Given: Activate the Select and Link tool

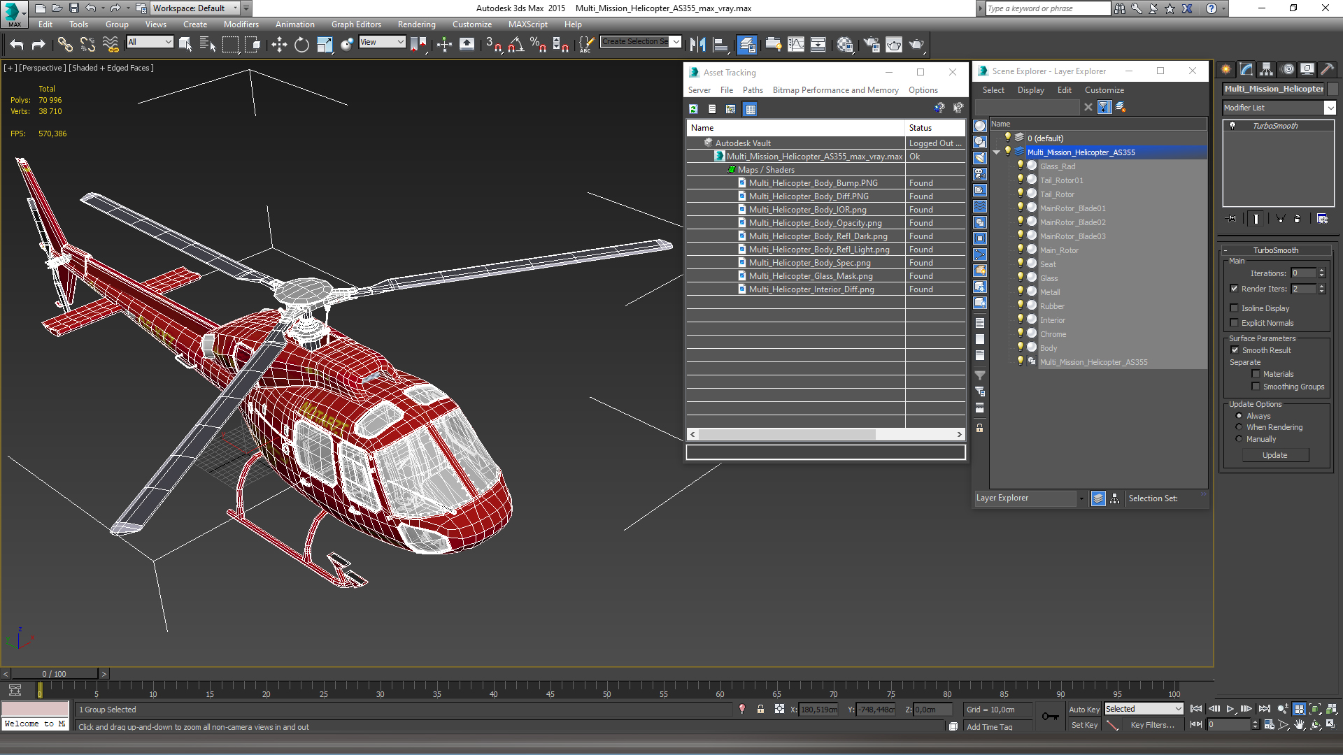Looking at the screenshot, I should pyautogui.click(x=65, y=45).
